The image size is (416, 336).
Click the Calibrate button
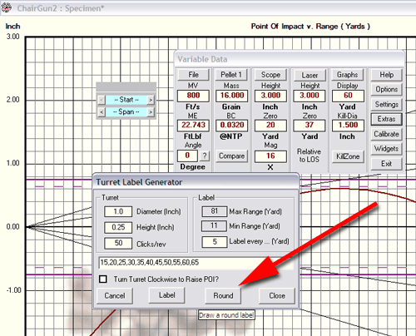(x=387, y=134)
